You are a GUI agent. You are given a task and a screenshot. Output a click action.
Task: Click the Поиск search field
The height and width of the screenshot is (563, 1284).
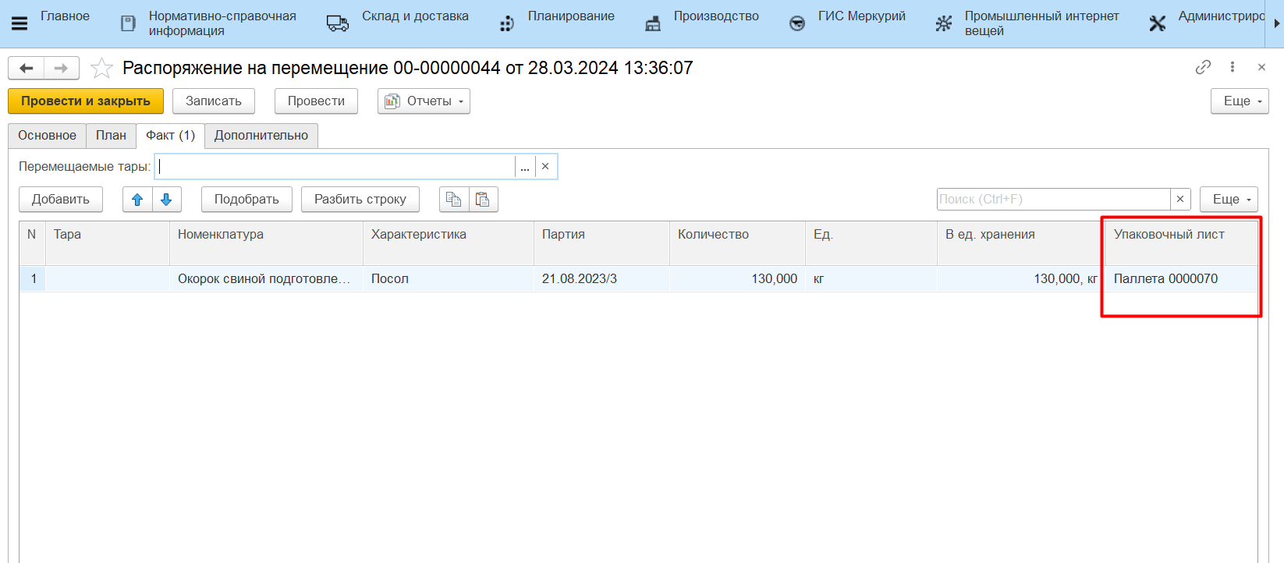click(1053, 200)
